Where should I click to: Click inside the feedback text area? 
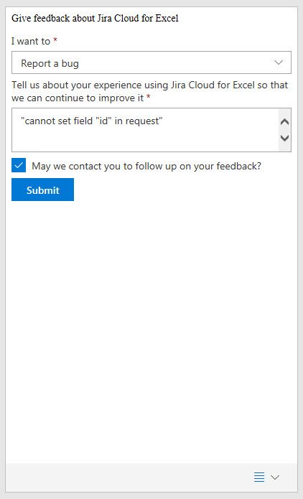point(145,130)
